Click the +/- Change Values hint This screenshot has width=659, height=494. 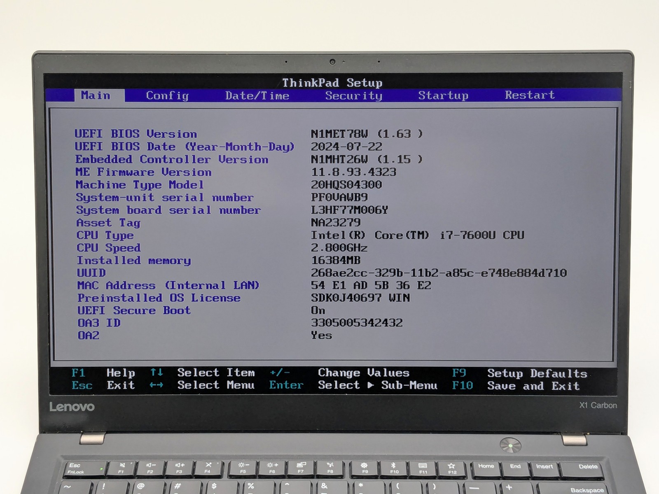tap(339, 373)
